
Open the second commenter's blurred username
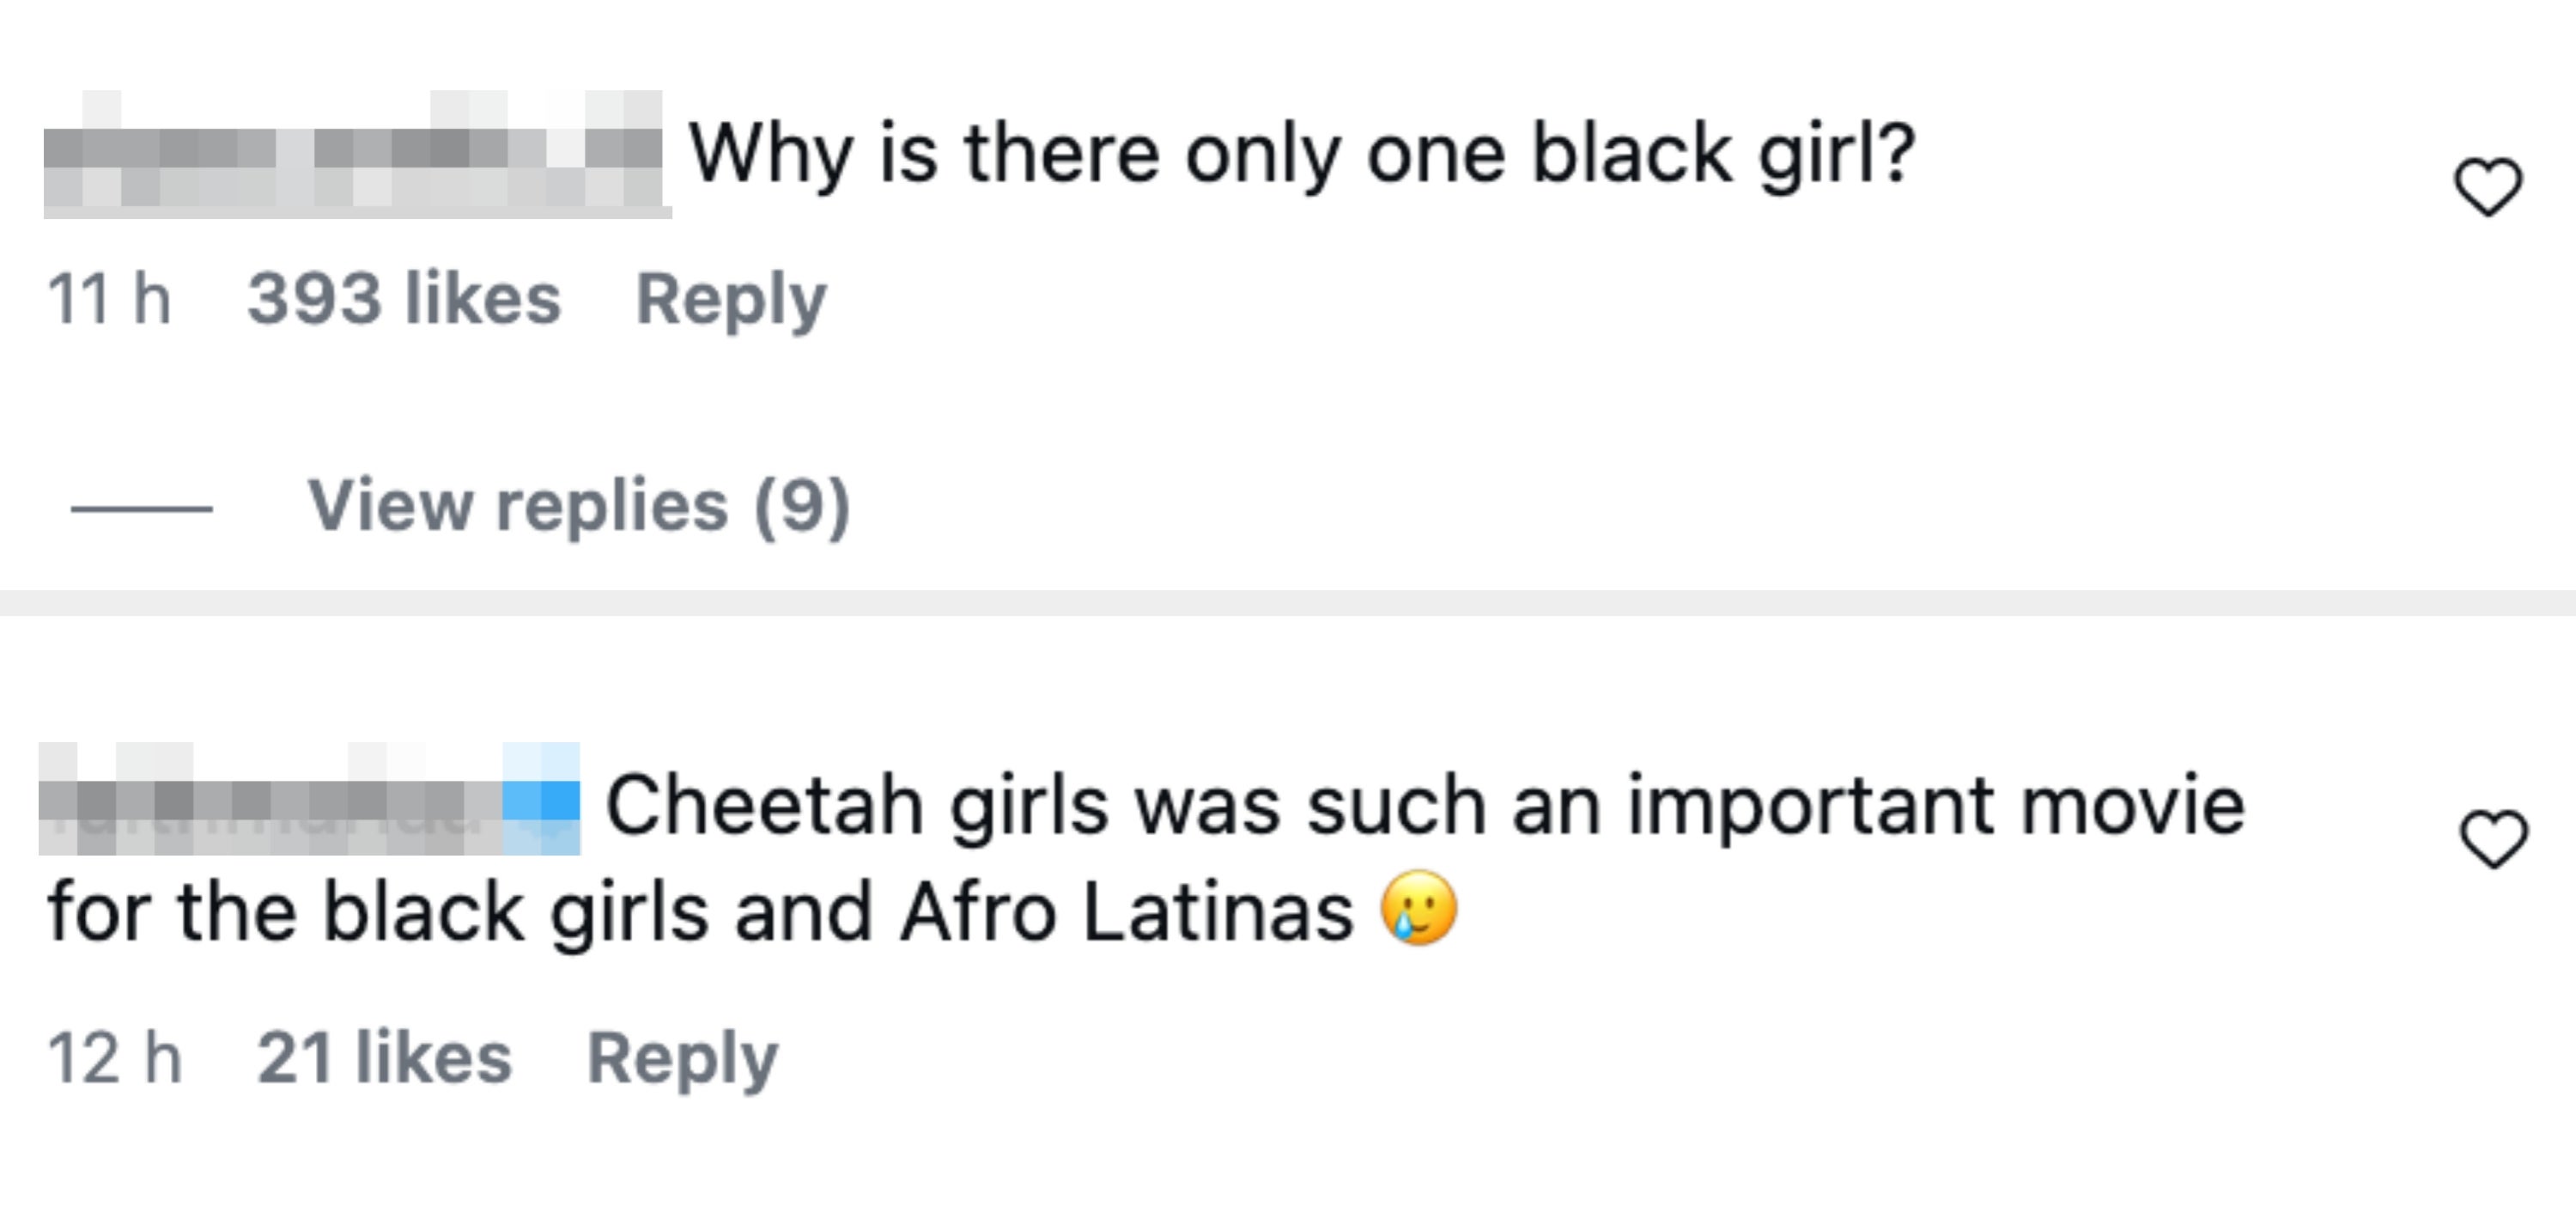[270, 798]
